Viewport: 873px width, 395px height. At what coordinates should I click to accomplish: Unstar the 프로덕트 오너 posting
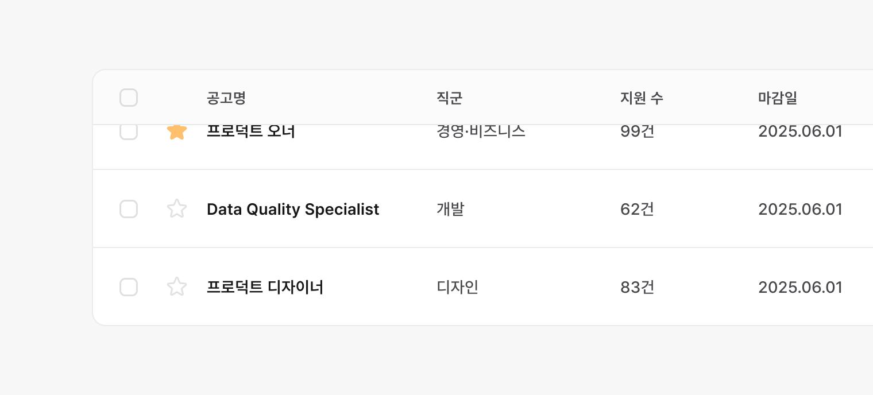177,133
